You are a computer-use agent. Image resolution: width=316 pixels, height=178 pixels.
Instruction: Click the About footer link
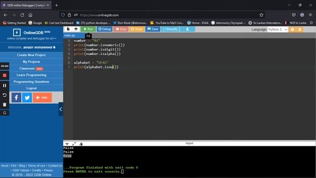click(4, 166)
